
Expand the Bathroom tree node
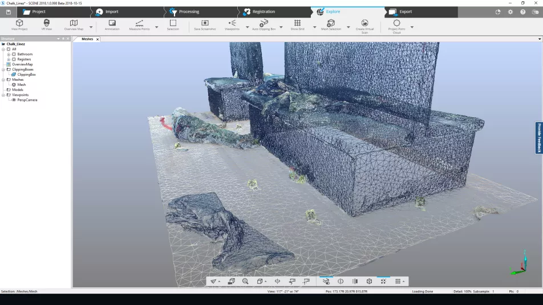9,54
